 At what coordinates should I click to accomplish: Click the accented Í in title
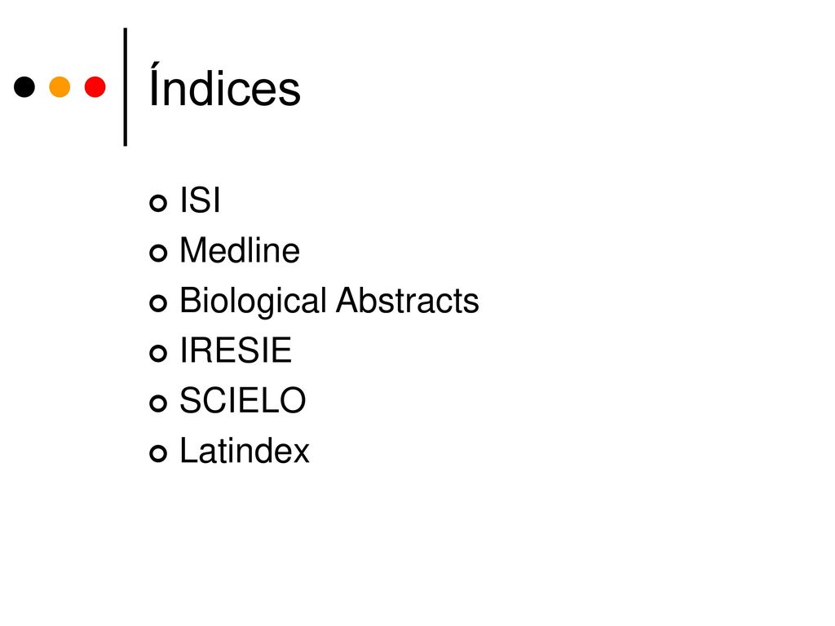(x=155, y=85)
